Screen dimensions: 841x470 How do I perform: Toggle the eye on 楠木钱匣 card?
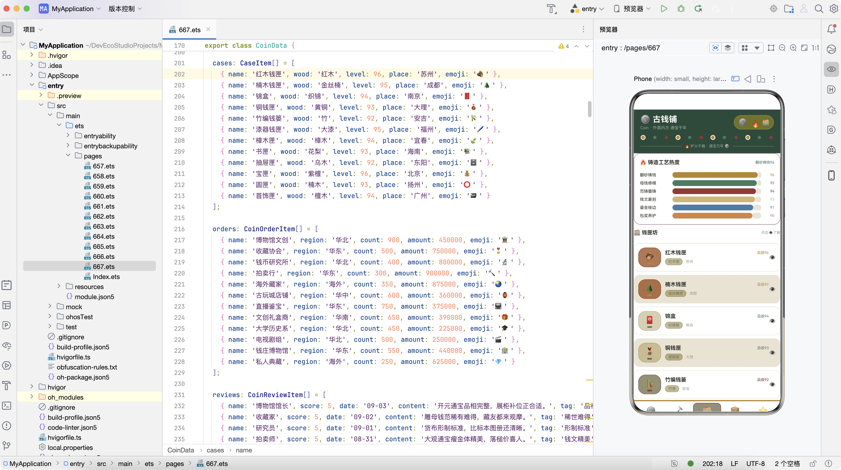[772, 289]
